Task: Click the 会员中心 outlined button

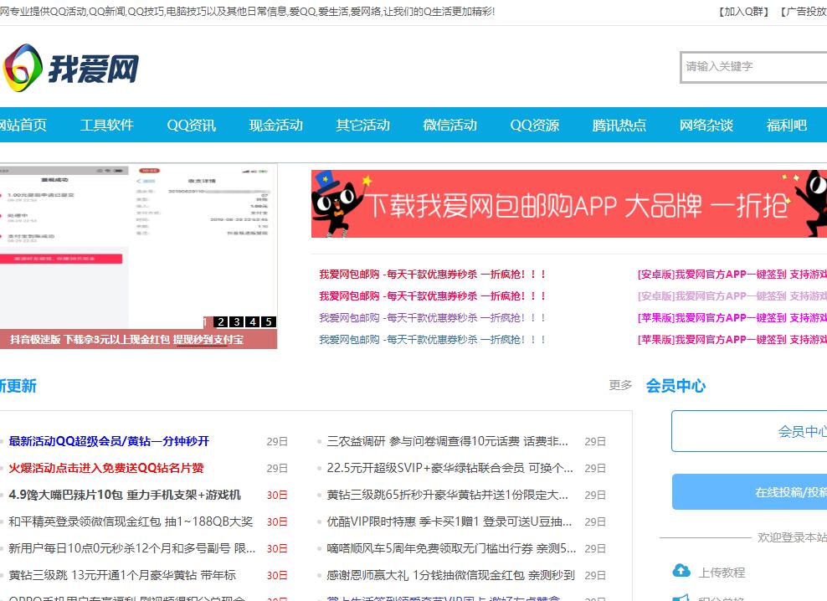Action: pyautogui.click(x=749, y=431)
